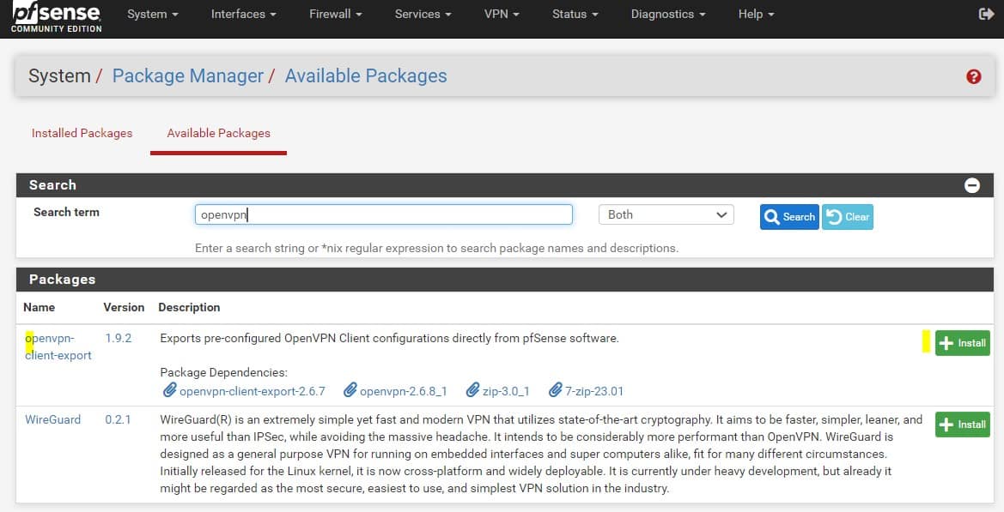This screenshot has width=1004, height=512.
Task: Open the WireGuard package name link
Action: (x=52, y=420)
